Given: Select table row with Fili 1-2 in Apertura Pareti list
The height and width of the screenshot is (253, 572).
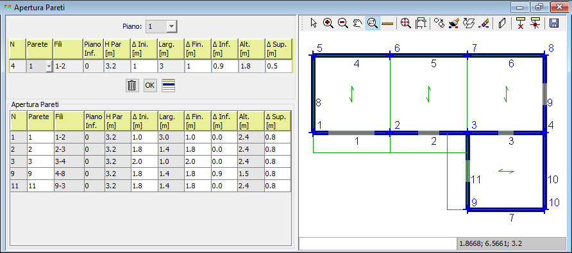Looking at the screenshot, I should tap(150, 138).
